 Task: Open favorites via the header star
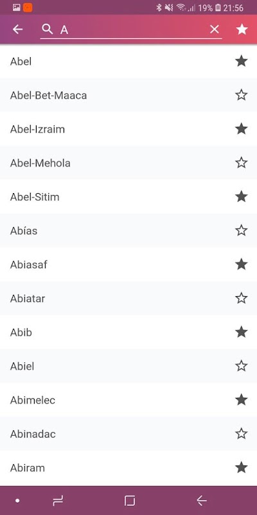pyautogui.click(x=242, y=29)
